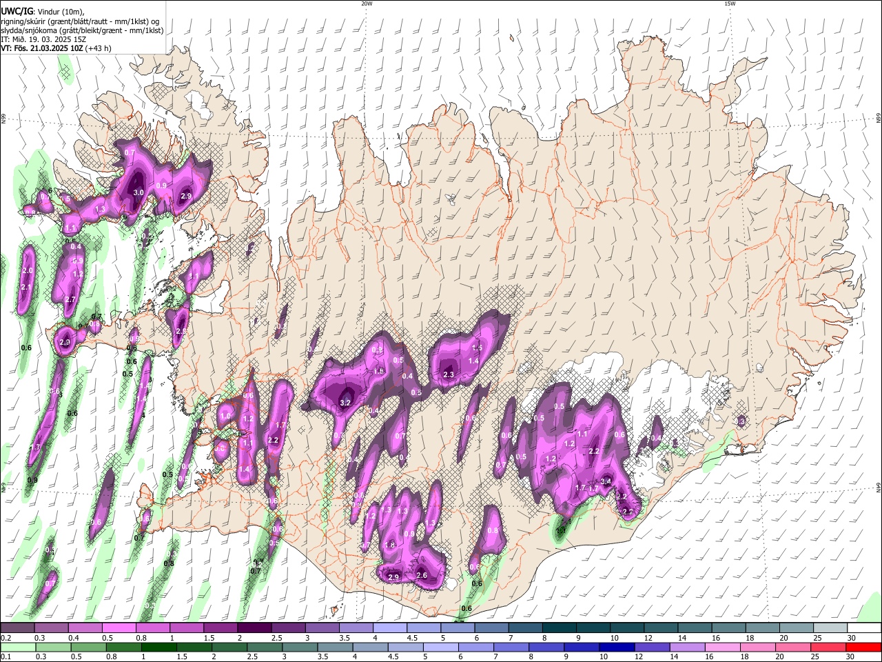Viewport: 882px width, 662px height.
Task: Click the '15W' longitude label
Action: (730, 3)
